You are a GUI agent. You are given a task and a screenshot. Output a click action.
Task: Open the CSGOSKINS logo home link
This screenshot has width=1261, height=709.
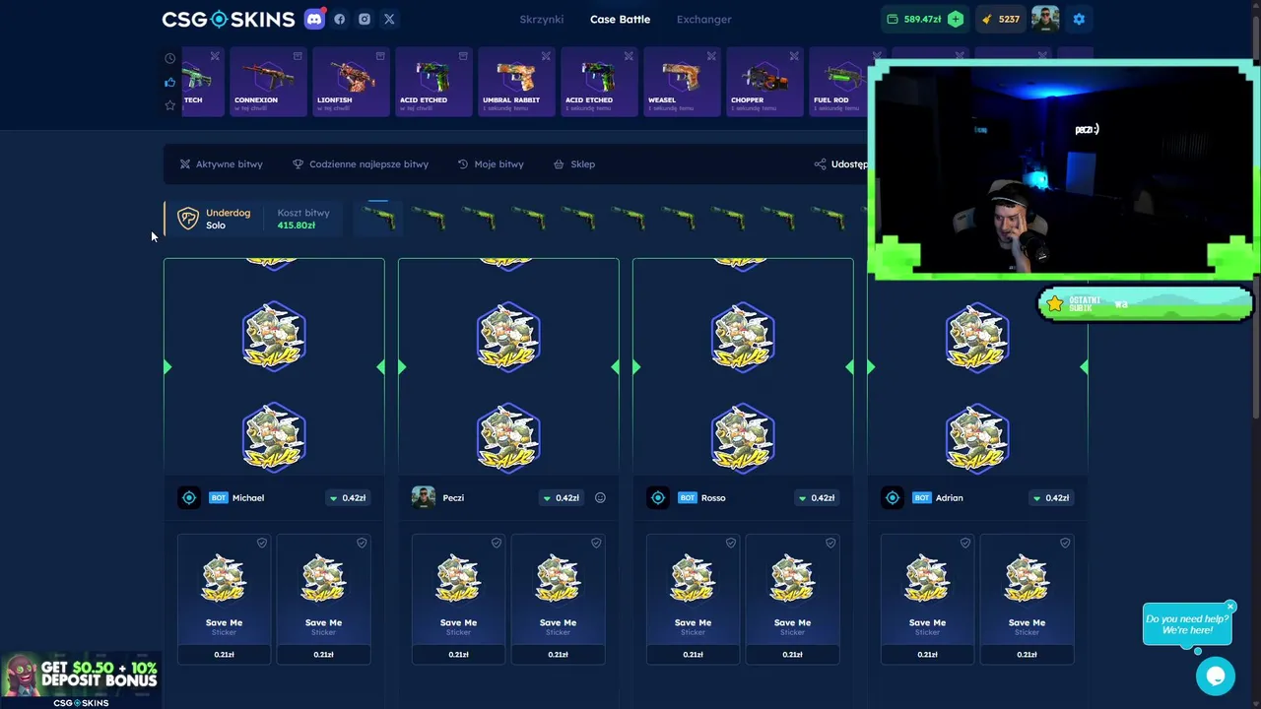(229, 19)
